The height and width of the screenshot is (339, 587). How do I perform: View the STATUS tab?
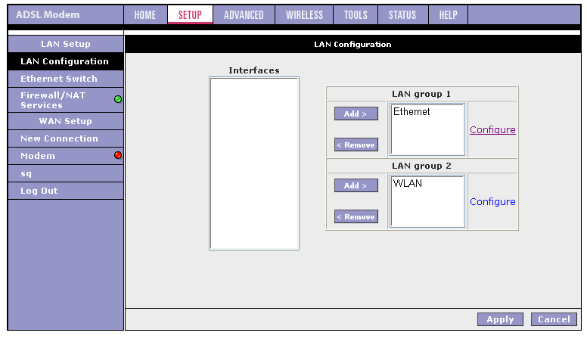[402, 15]
